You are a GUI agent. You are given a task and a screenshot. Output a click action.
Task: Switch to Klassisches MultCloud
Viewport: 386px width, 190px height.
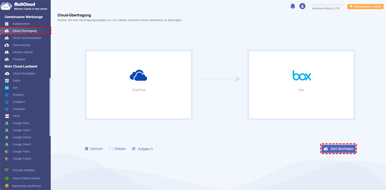pyautogui.click(x=26, y=186)
